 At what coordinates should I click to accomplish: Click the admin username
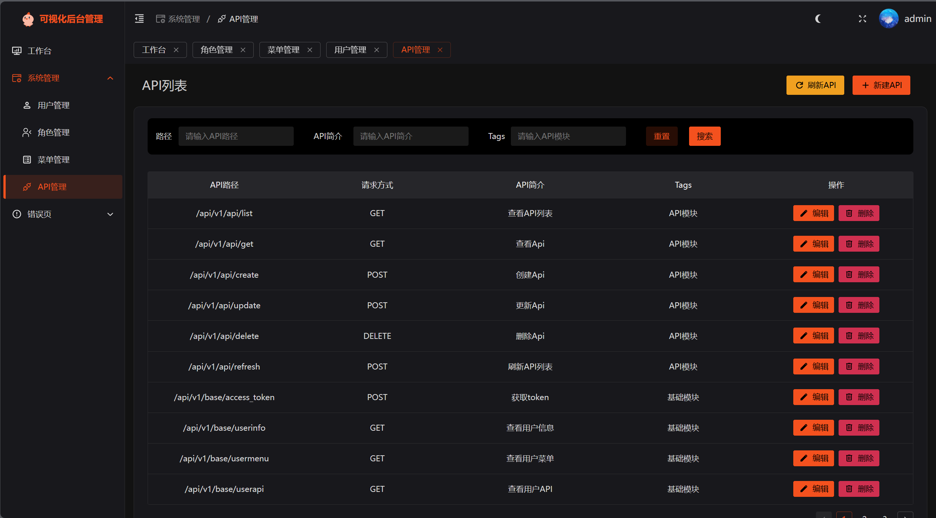pyautogui.click(x=917, y=19)
